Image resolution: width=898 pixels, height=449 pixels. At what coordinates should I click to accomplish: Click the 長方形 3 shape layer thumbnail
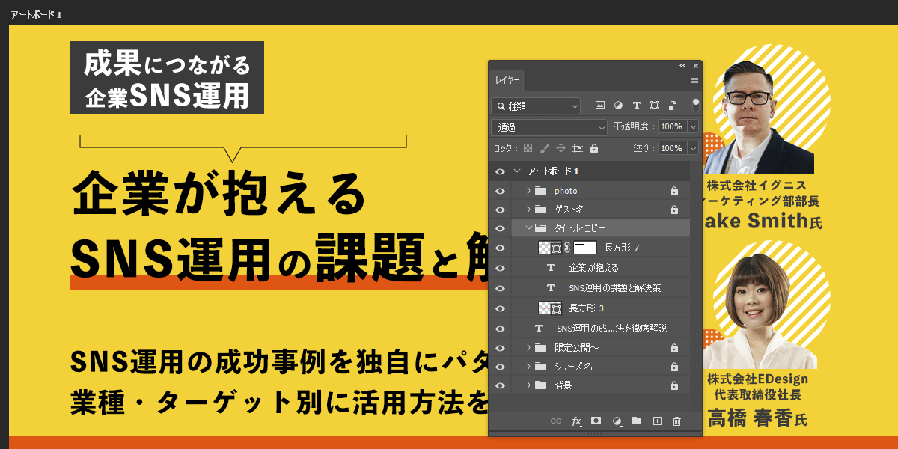(x=550, y=308)
